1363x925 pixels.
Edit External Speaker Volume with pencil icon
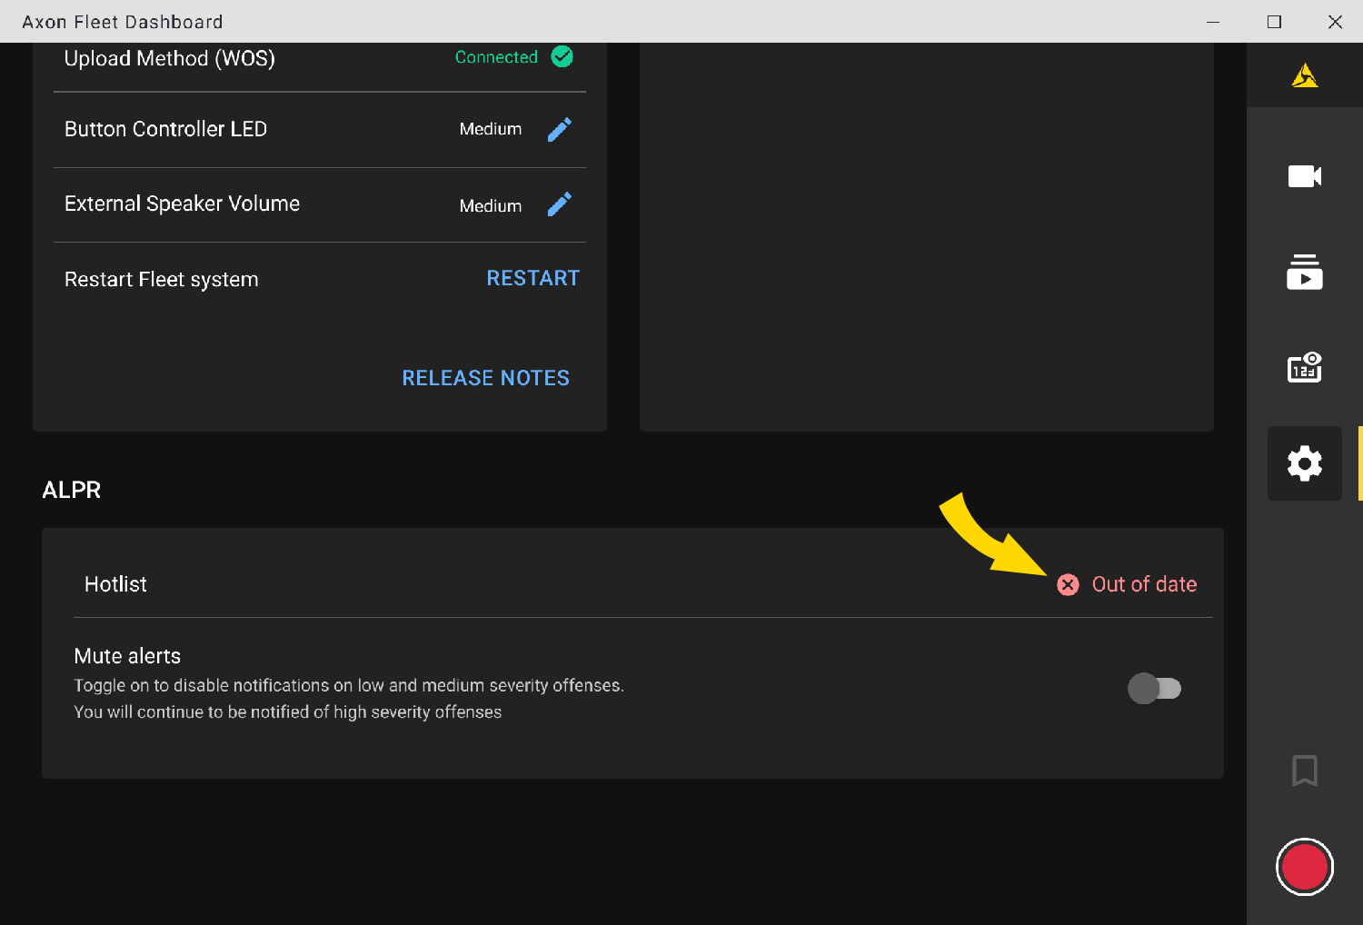(x=559, y=204)
